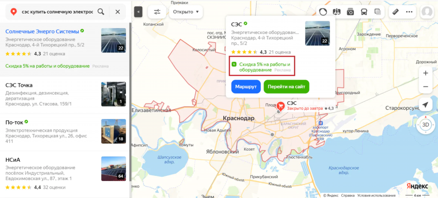This screenshot has height=198, width=438.
Task: Click '21 оценка' rating in popup card
Action: tap(280, 52)
